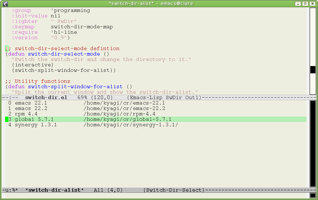Click path /home/kyagi/cr/global-5.7.1
Screen dimensions: 318x200
click(128, 119)
